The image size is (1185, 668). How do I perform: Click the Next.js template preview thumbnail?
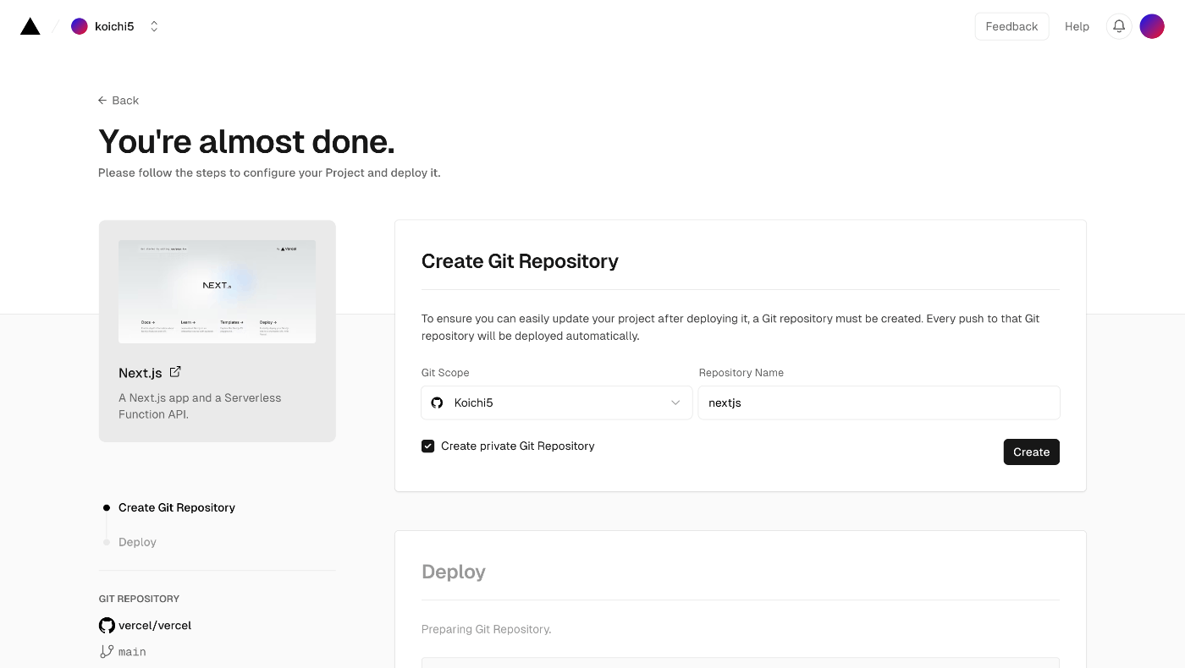click(217, 292)
